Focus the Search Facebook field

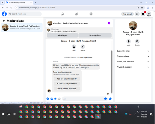point(25,14)
